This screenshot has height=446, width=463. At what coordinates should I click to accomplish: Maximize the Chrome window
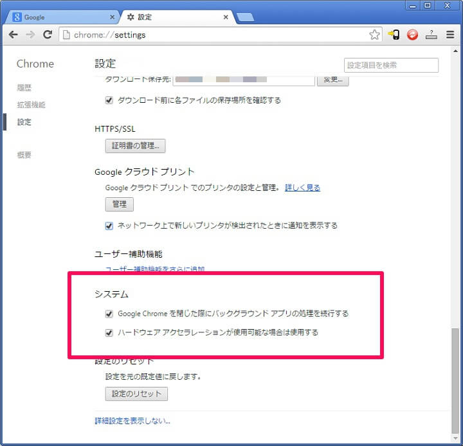(427, 6)
